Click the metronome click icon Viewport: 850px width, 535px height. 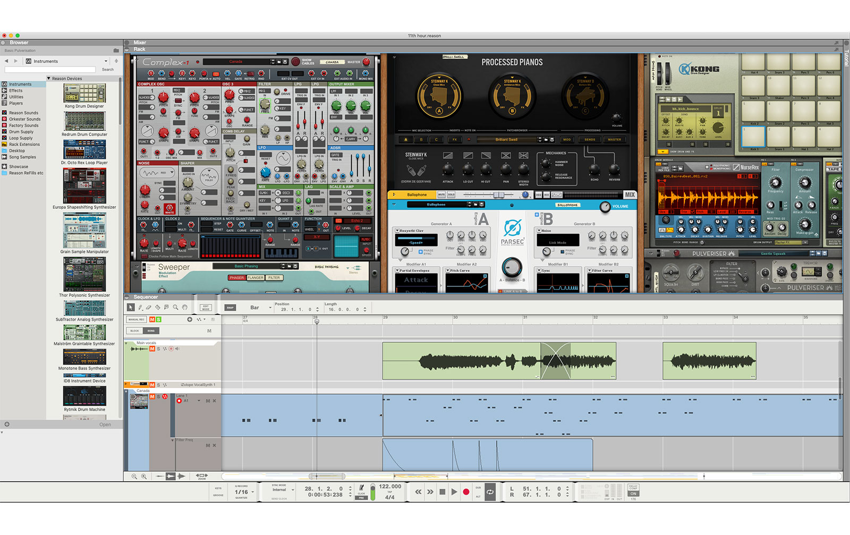pos(361,488)
